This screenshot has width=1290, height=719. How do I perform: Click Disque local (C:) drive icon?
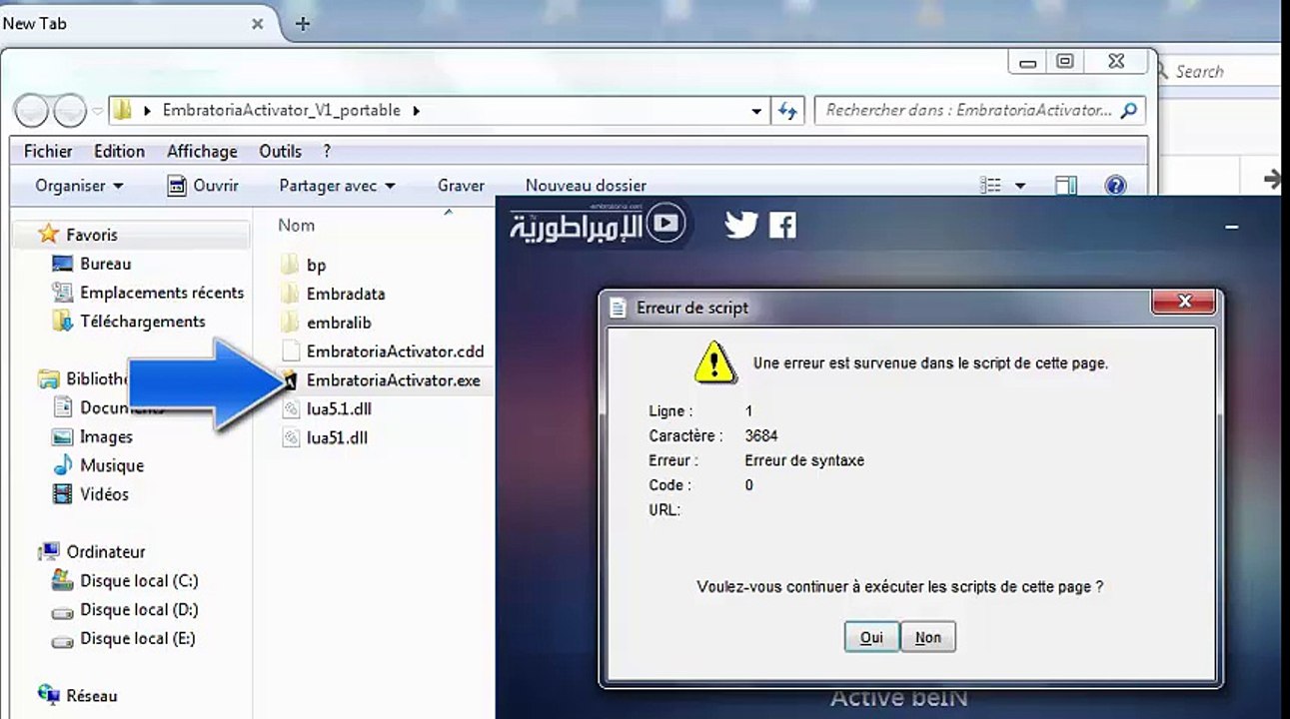coord(63,580)
